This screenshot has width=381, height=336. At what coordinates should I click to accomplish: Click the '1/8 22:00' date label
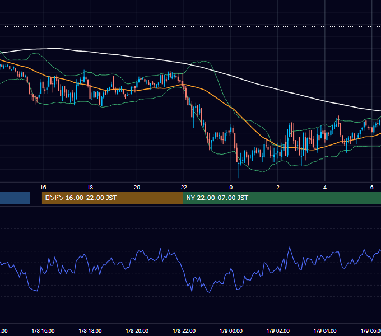click(184, 331)
